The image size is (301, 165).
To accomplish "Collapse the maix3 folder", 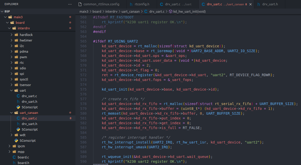I will point(5,17).
